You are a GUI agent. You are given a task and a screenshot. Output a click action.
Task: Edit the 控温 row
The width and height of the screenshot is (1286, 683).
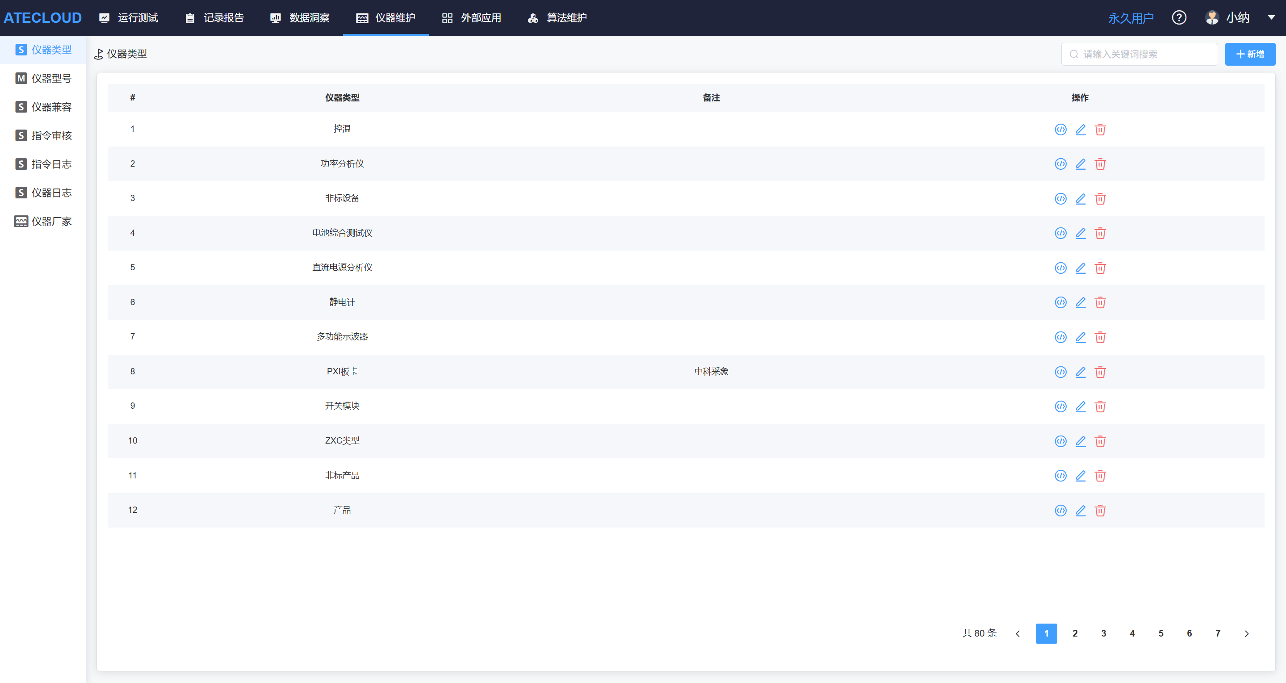click(x=1081, y=129)
